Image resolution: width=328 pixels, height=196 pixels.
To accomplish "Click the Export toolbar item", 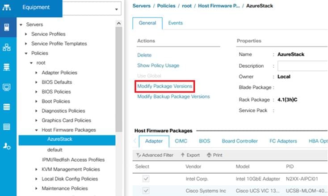I will coord(190,155).
